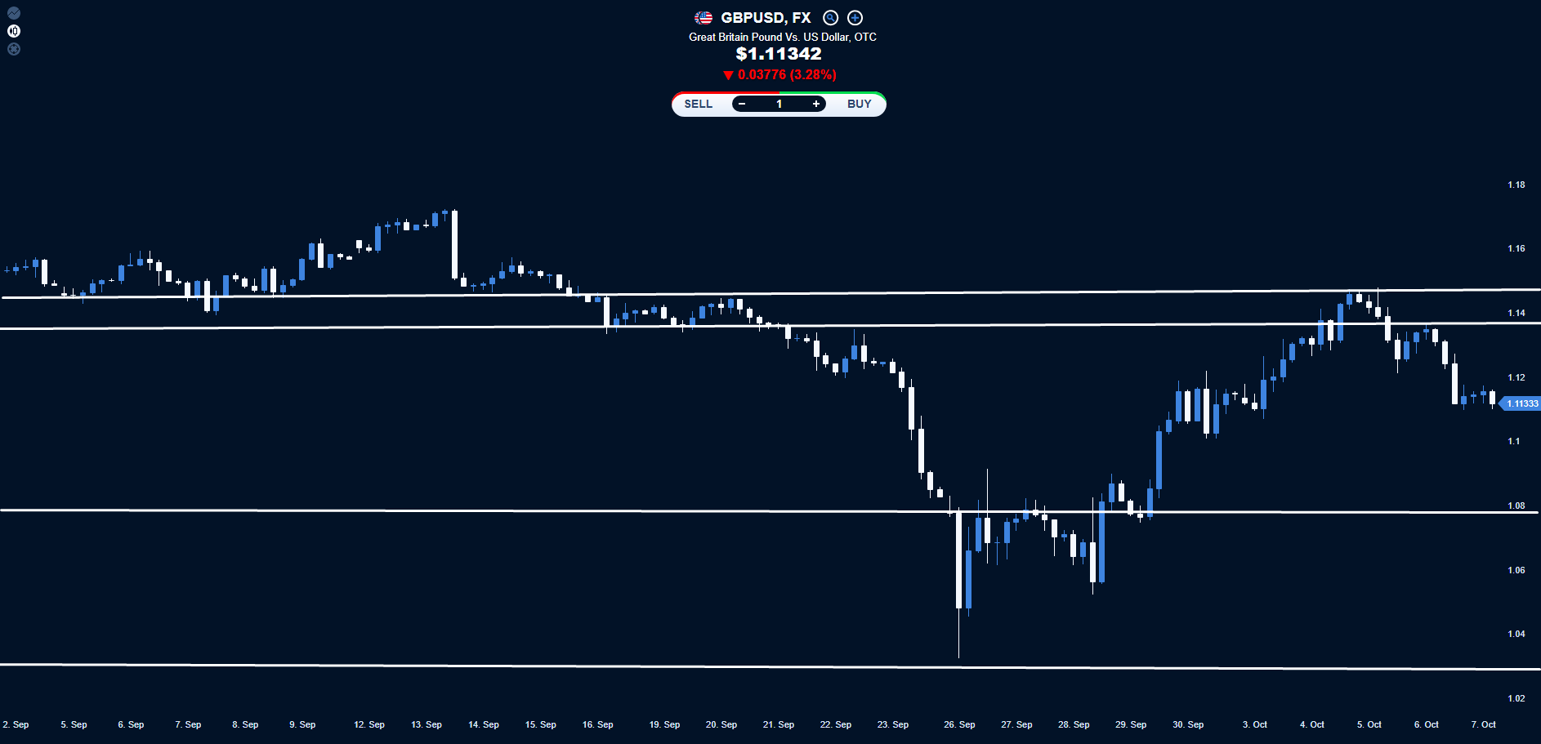Click the 5. Oct date label
This screenshot has height=744, width=1541.
pyautogui.click(x=1369, y=724)
